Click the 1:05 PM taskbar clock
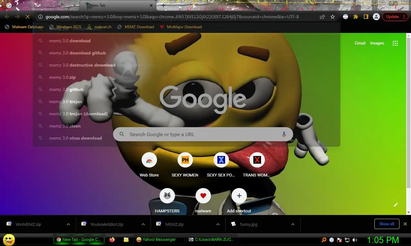This screenshot has width=411, height=246. coord(383,240)
